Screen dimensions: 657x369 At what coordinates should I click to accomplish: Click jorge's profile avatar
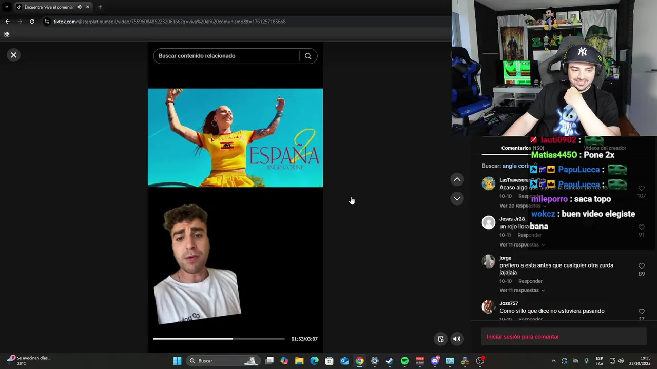pyautogui.click(x=489, y=261)
